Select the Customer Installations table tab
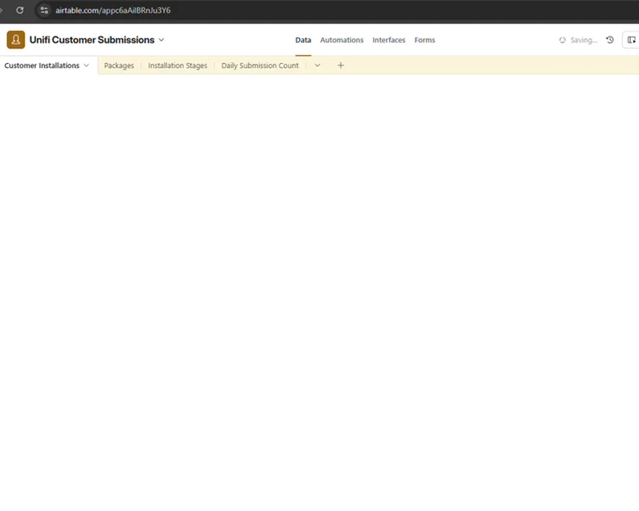 tap(42, 66)
